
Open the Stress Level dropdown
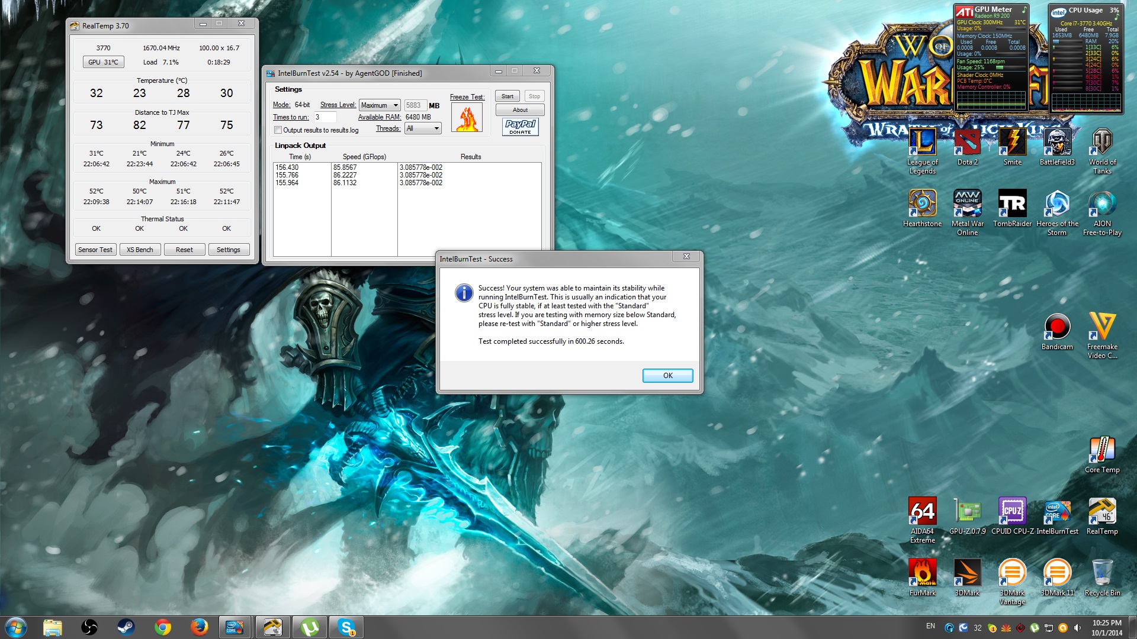(x=380, y=105)
